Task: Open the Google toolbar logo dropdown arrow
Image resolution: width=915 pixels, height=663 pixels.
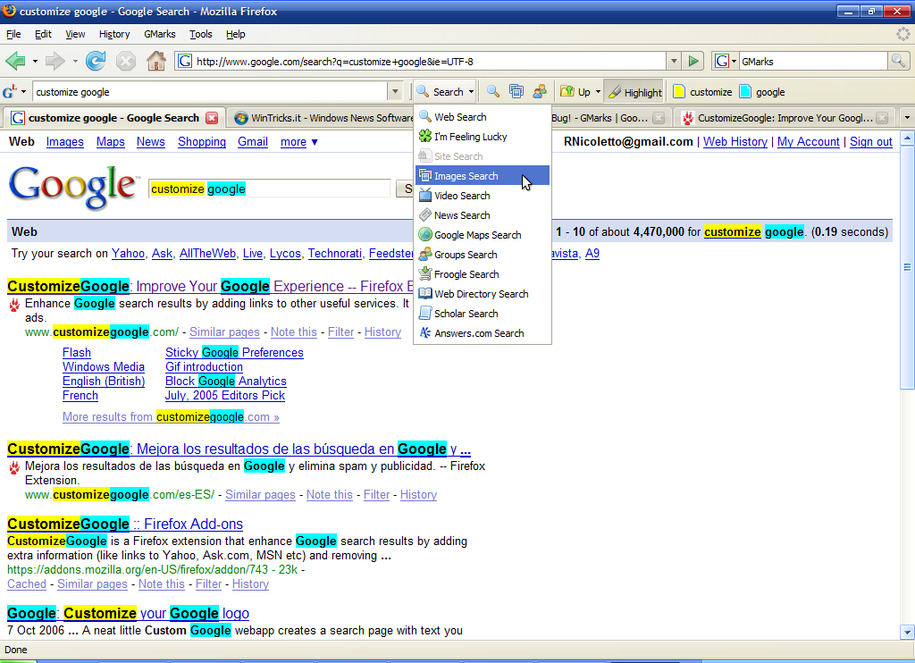Action: [23, 92]
